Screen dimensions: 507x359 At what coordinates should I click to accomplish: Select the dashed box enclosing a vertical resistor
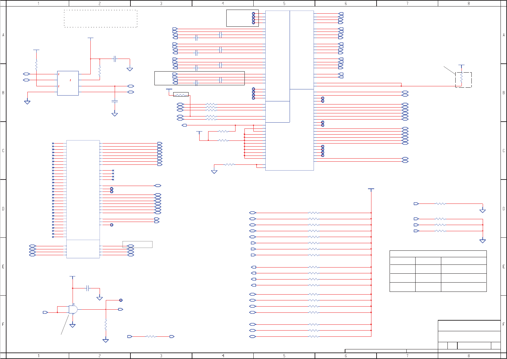click(x=464, y=80)
